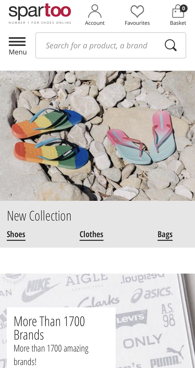195x368 pixels.
Task: Open Favourites heart icon
Action: tap(137, 11)
